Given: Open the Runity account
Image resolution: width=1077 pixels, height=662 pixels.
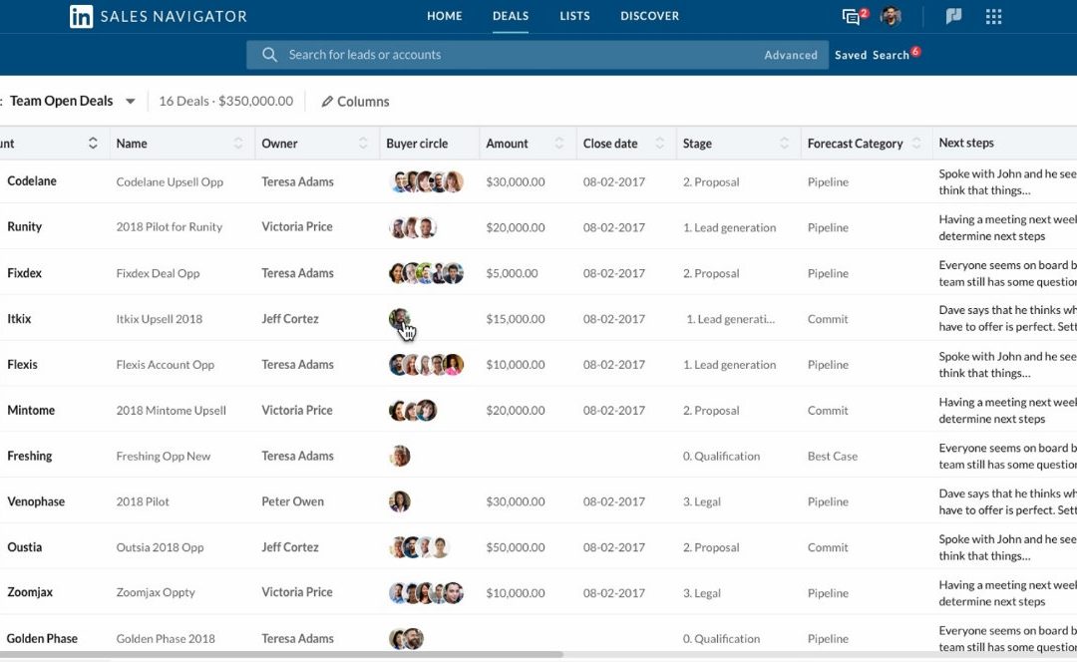Looking at the screenshot, I should point(24,226).
